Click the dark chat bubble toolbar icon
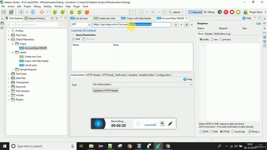Image resolution: width=267 pixels, height=150 pixels. point(220,12)
